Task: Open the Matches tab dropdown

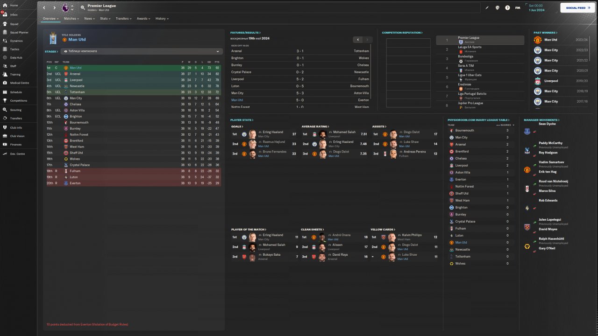Action: pyautogui.click(x=71, y=19)
